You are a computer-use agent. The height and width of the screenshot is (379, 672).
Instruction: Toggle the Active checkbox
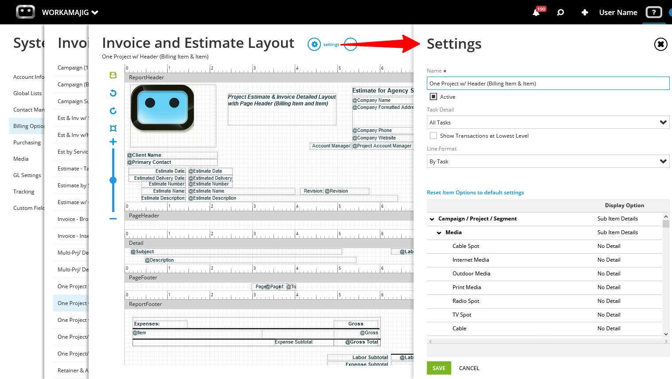pyautogui.click(x=434, y=97)
